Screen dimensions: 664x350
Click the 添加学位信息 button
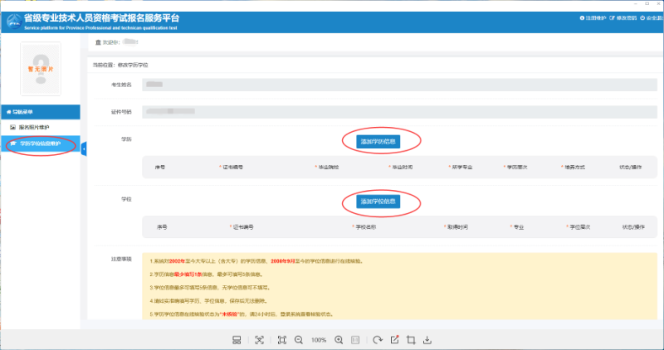click(378, 202)
